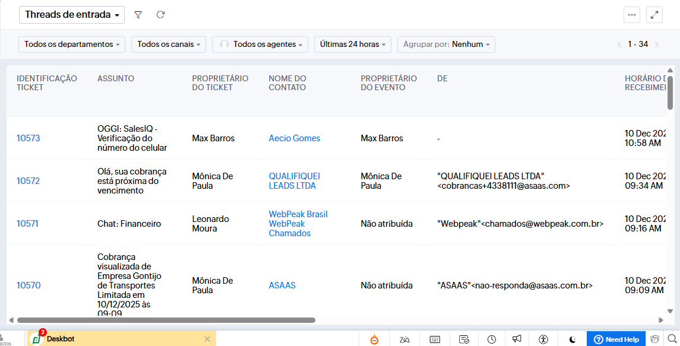Refresh the incoming threads list
The width and height of the screenshot is (680, 346).
(x=160, y=15)
